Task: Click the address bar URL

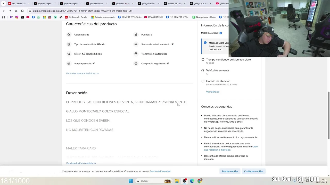Action: pyautogui.click(x=82, y=11)
